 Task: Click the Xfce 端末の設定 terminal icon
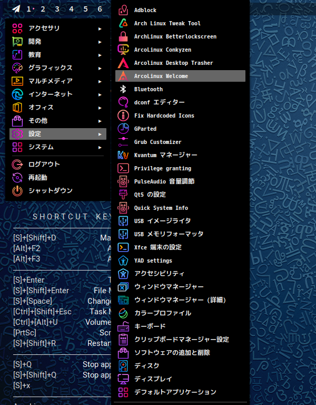123,247
